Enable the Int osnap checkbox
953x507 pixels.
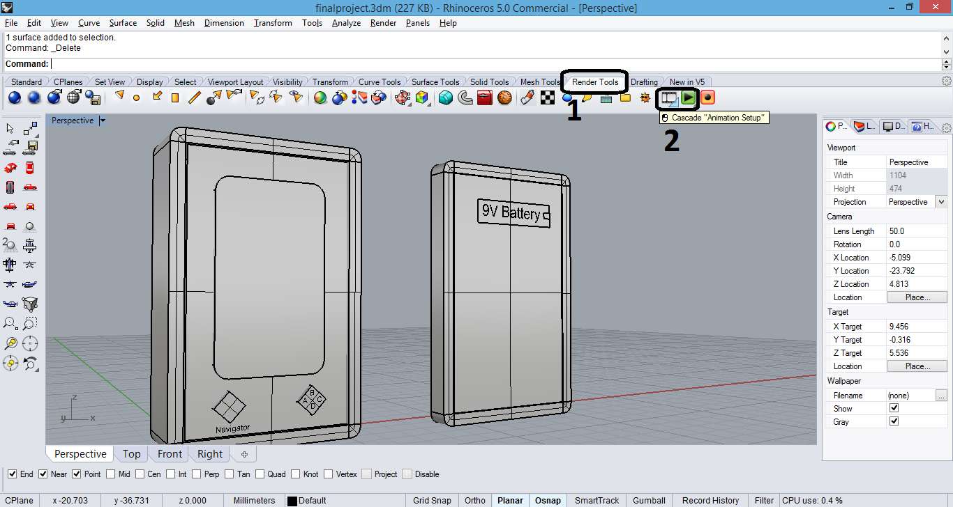[x=170, y=474]
